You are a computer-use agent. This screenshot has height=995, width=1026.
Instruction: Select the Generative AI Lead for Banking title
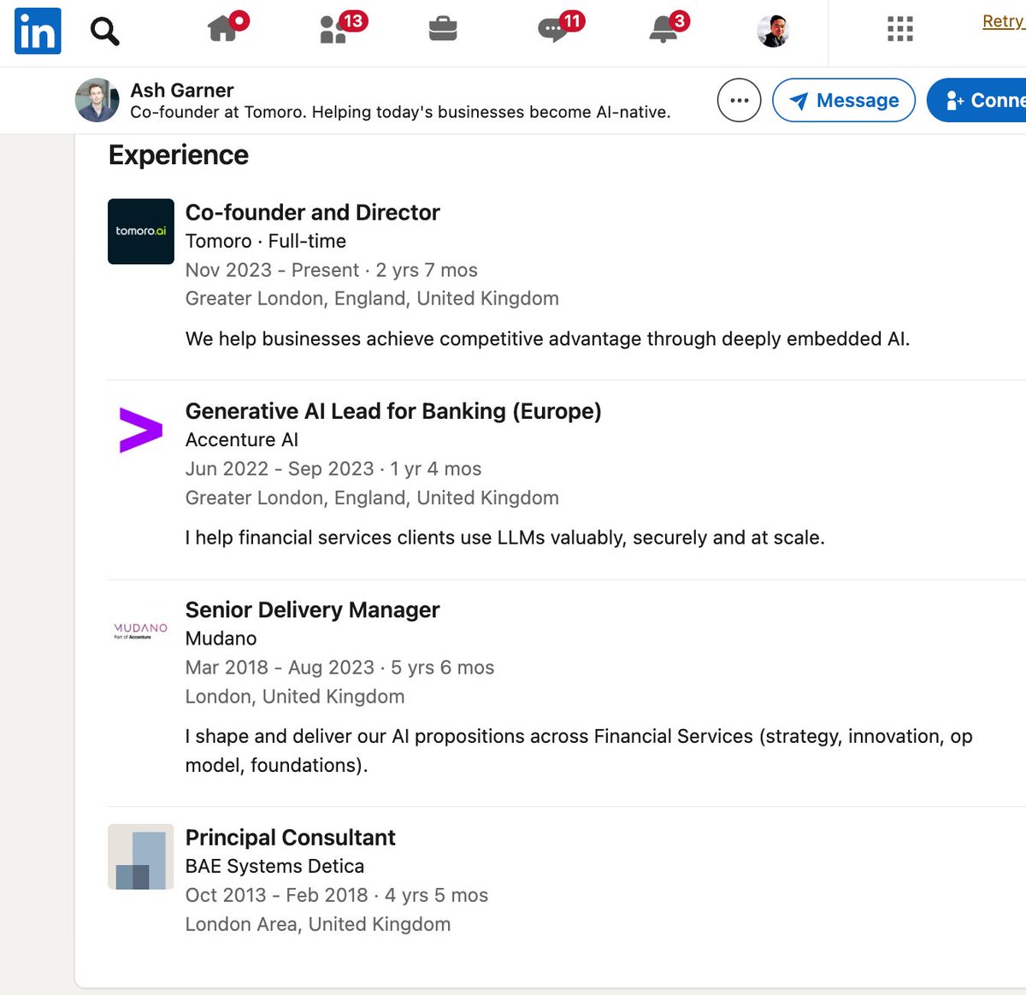coord(393,411)
